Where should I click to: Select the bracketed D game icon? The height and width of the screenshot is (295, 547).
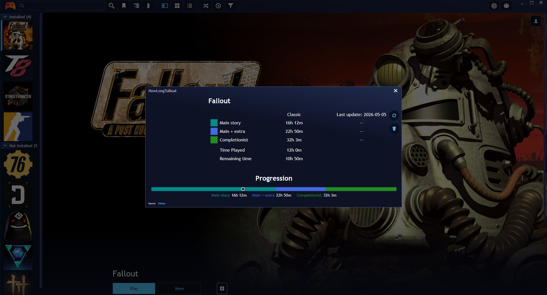pos(18,195)
